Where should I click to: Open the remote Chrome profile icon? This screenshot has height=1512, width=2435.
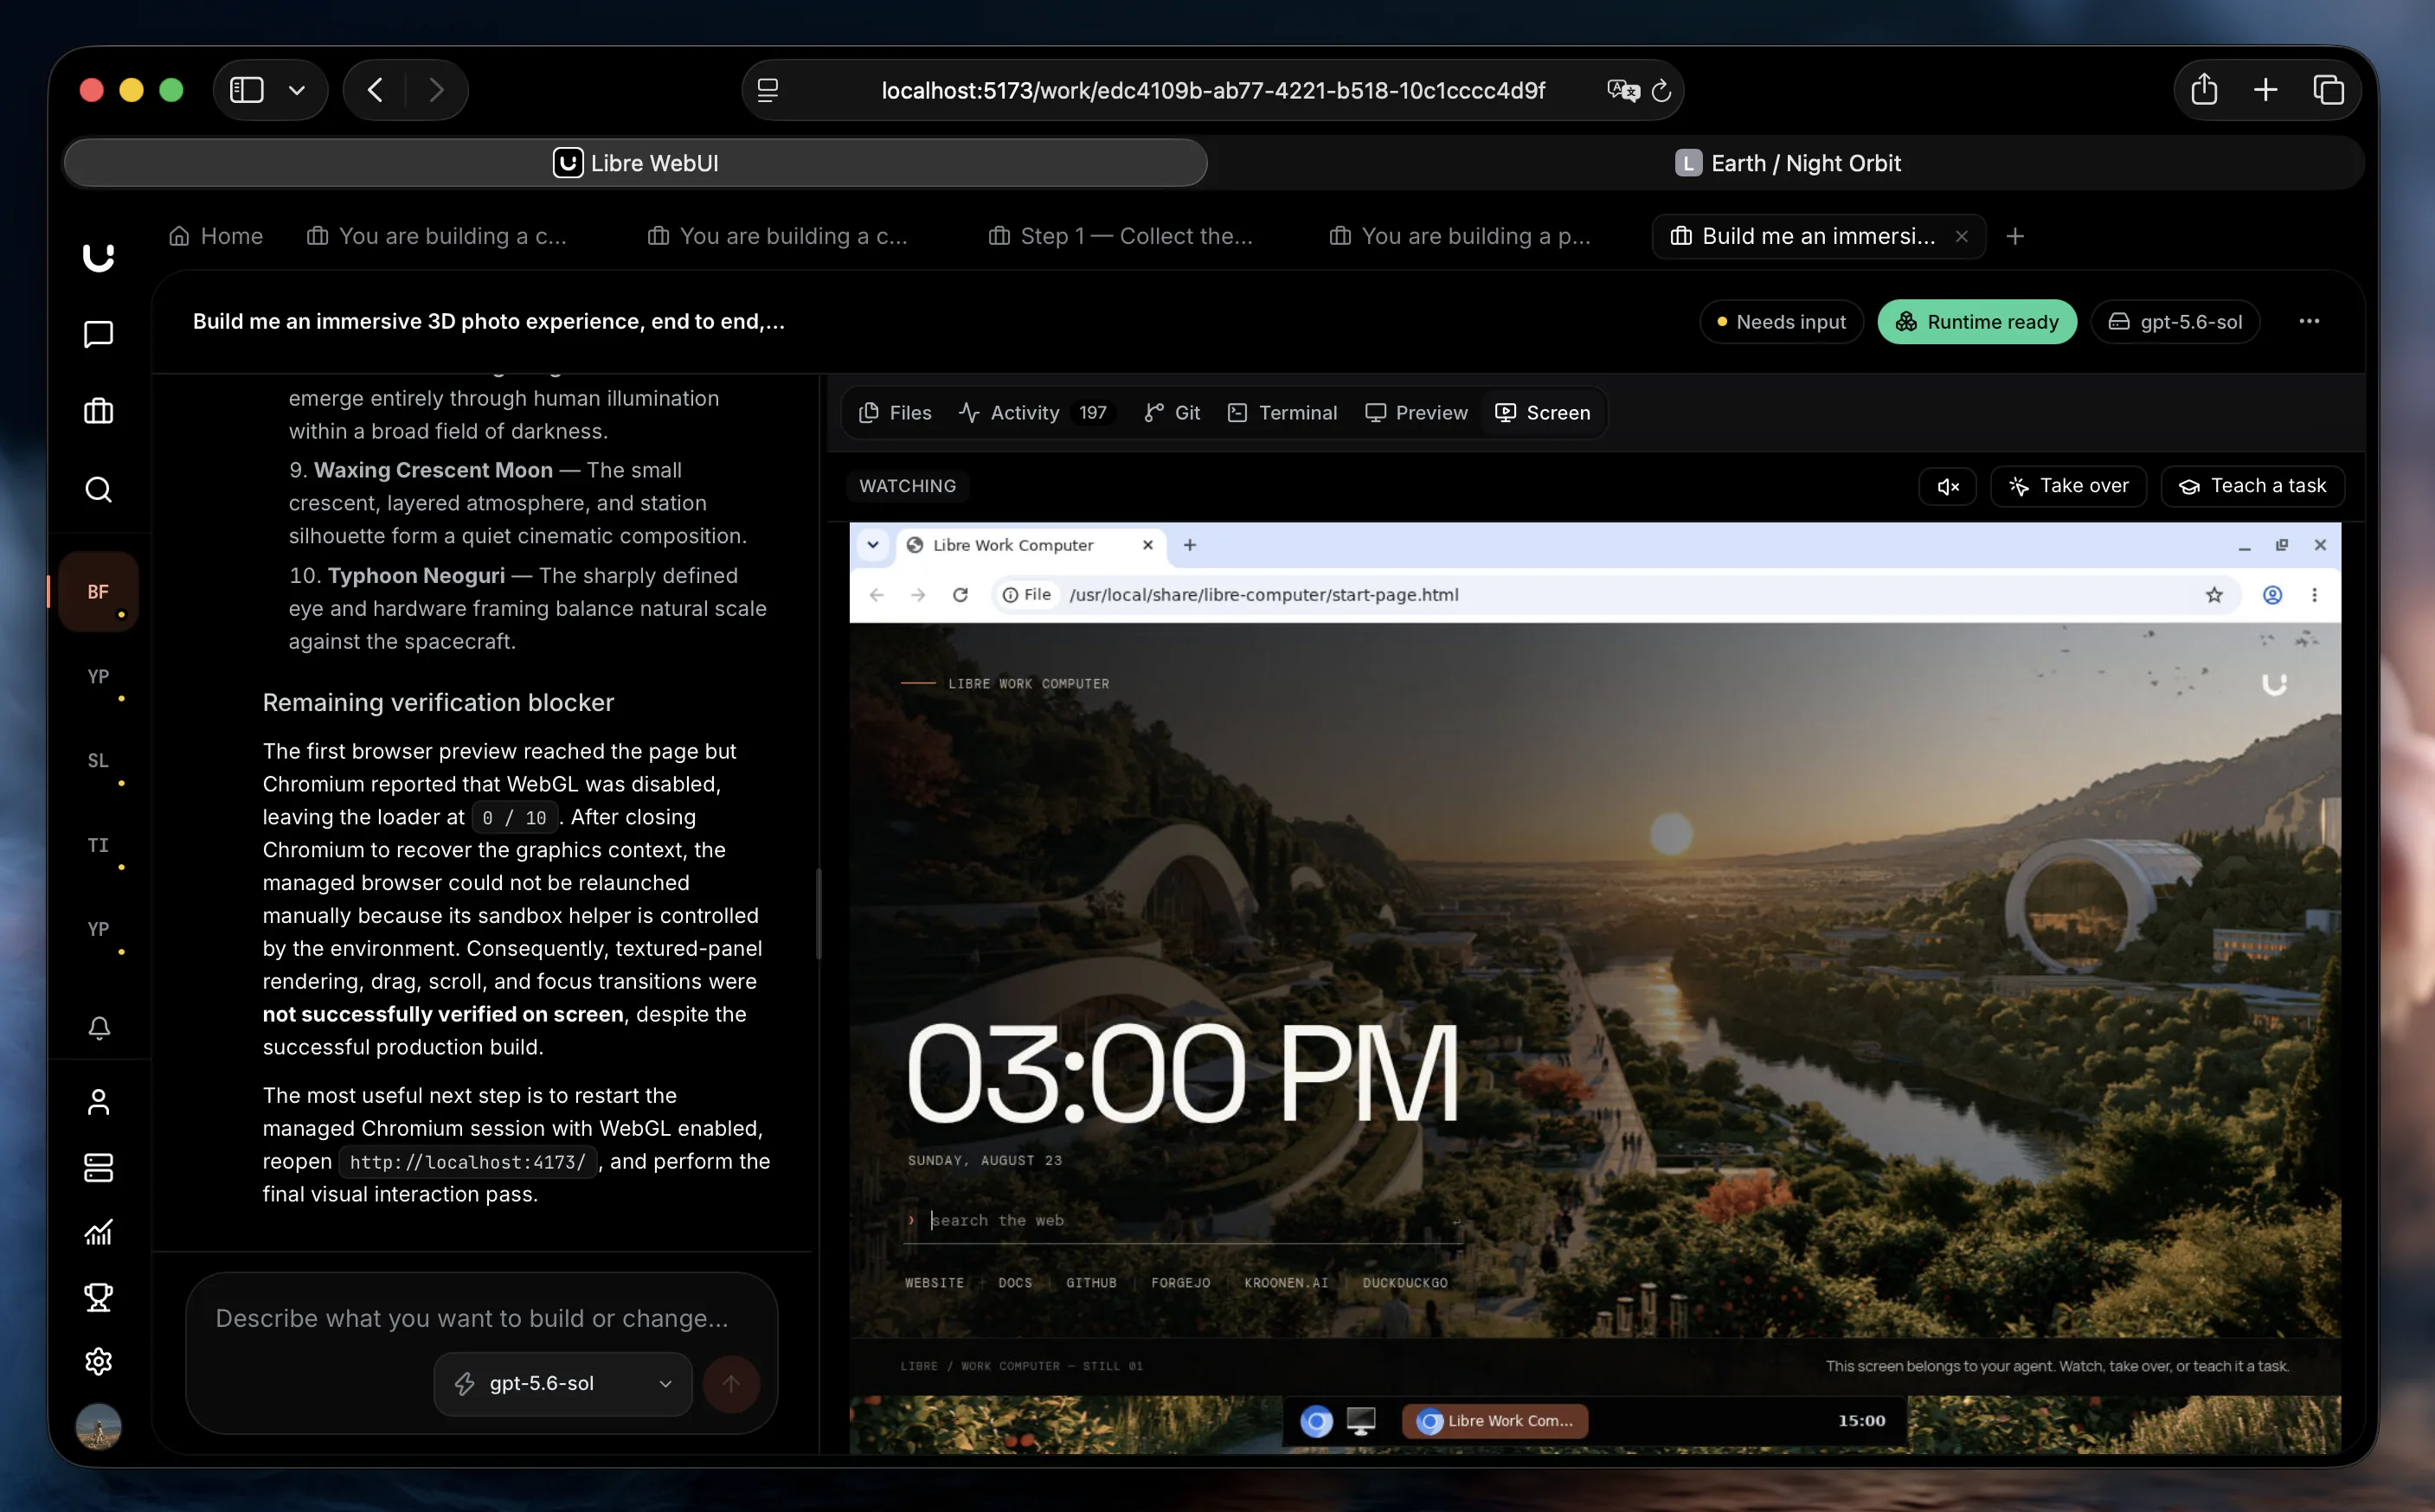click(x=2272, y=595)
